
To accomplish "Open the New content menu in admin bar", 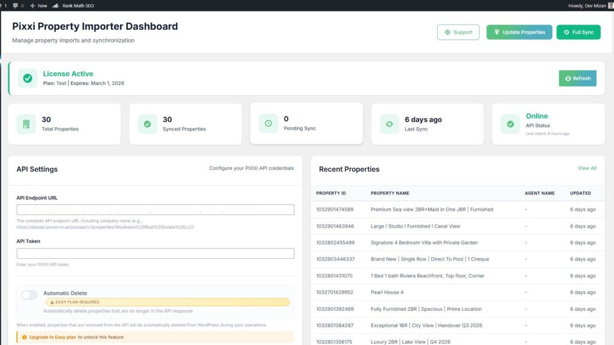I will pyautogui.click(x=38, y=5).
